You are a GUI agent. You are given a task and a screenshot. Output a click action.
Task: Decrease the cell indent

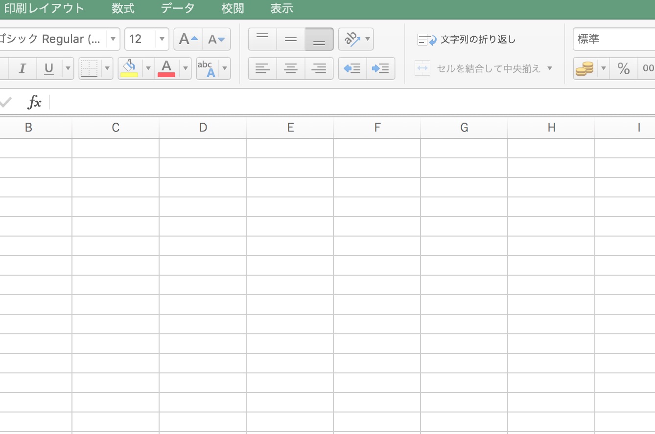pos(352,68)
